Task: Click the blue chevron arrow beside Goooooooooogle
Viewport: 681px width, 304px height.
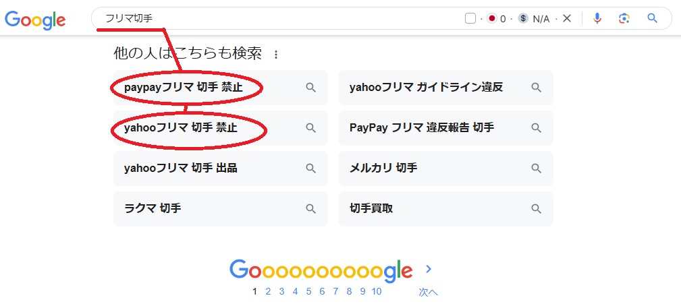Action: click(x=429, y=270)
